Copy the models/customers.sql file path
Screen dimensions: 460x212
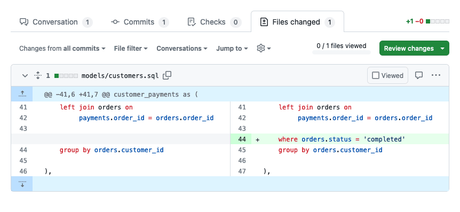tap(167, 75)
